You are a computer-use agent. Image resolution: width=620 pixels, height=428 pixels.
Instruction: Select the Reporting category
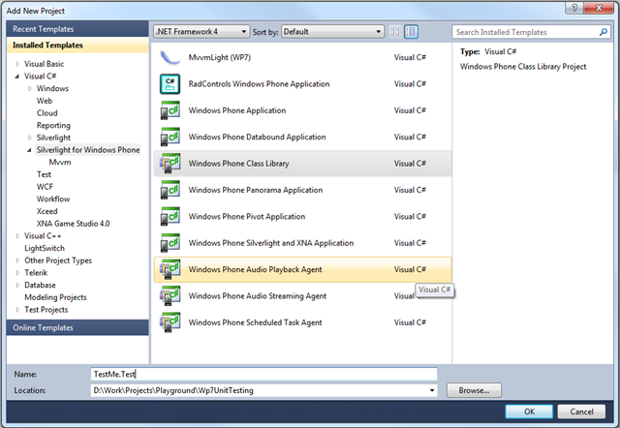(x=53, y=125)
